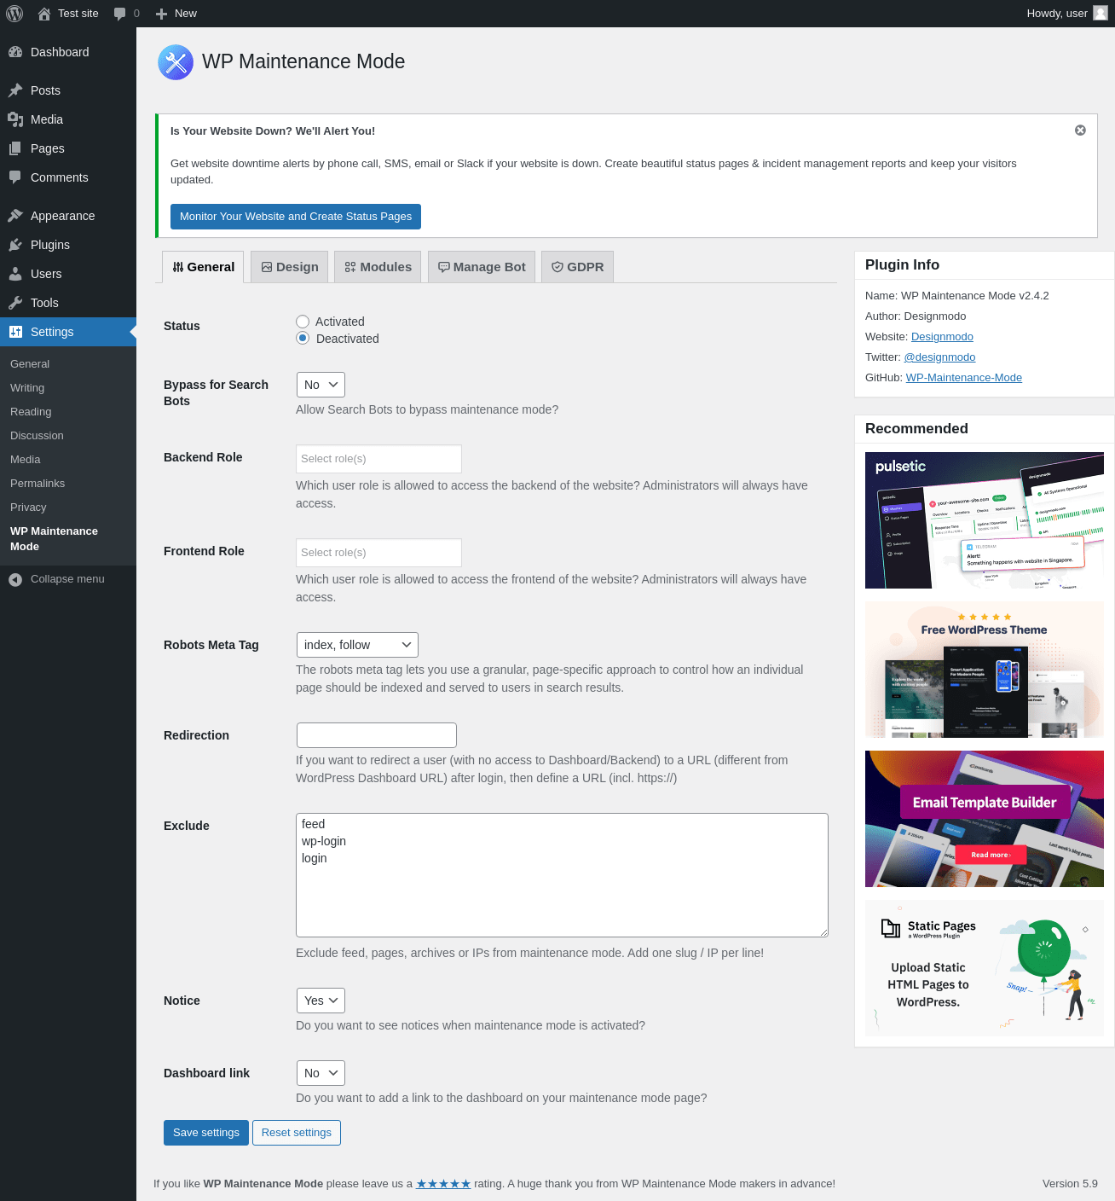Image resolution: width=1115 pixels, height=1201 pixels.
Task: Switch to the Manage Bot tab
Action: coord(482,267)
